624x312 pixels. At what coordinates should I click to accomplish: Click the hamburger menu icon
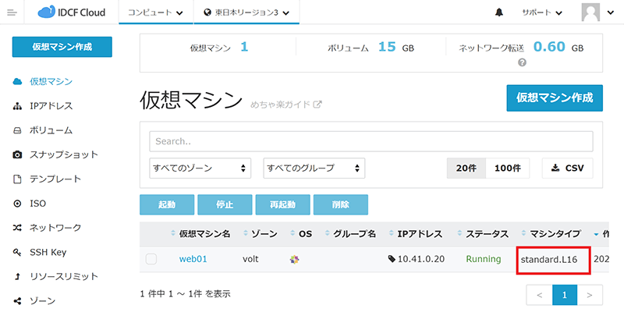click(x=12, y=12)
